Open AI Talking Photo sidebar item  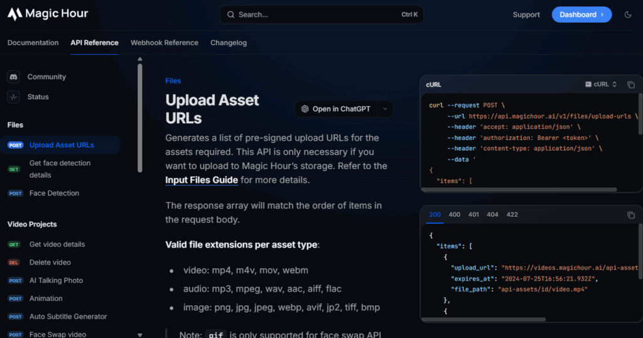[x=56, y=281]
